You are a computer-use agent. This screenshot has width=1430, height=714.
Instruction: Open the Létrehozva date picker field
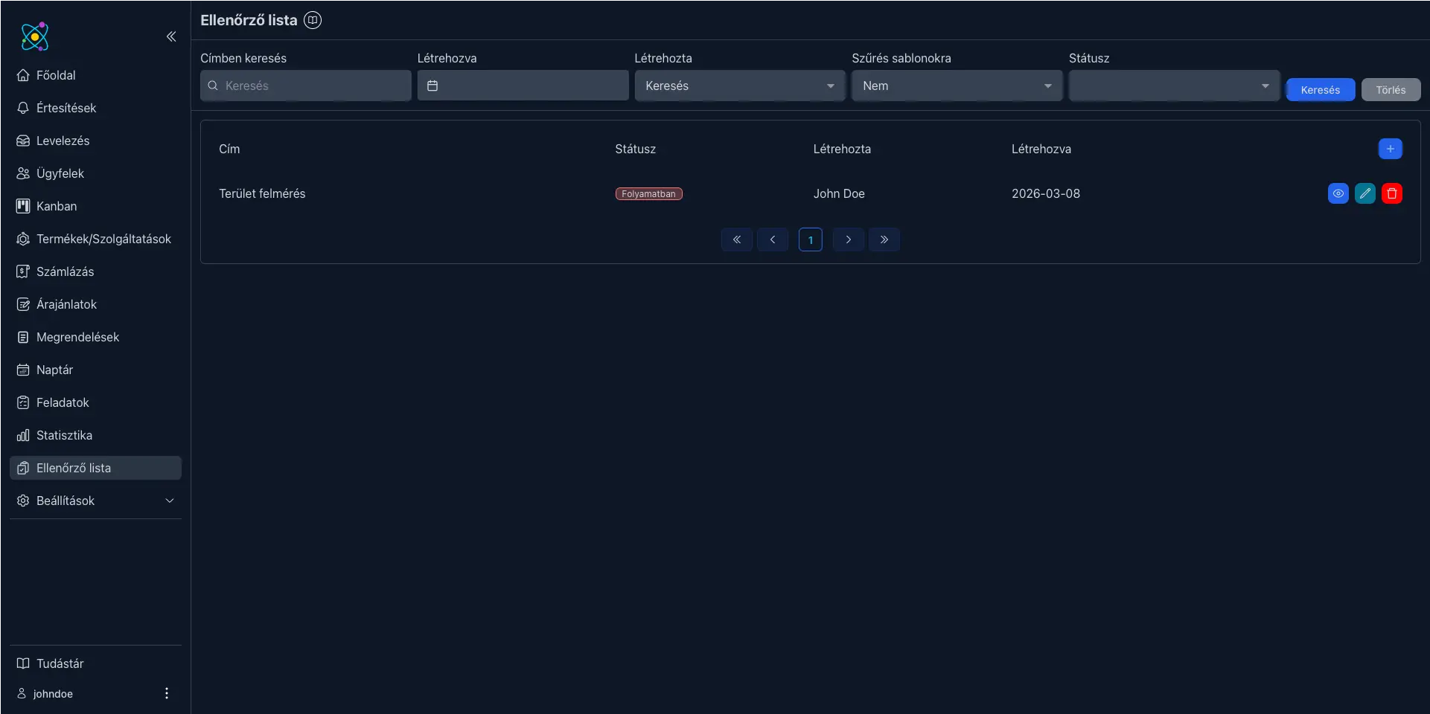coord(523,86)
